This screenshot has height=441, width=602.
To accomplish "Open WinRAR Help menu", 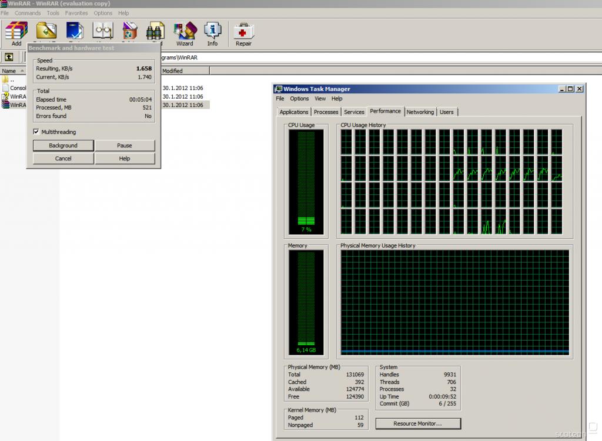I will 123,13.
